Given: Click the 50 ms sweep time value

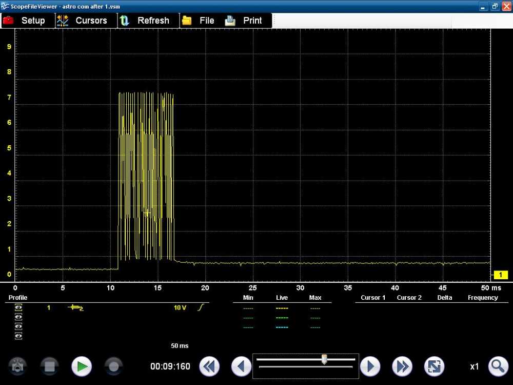Looking at the screenshot, I should (x=180, y=345).
